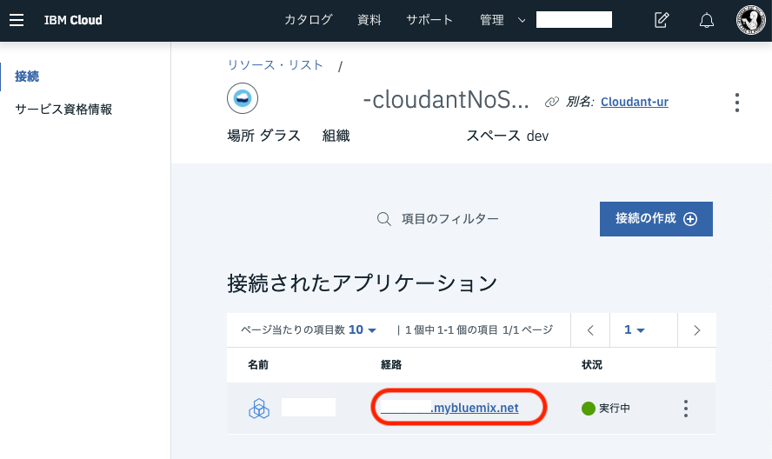Screen dimensions: 772x459
Task: Click the 1/1 ページ pagination info text
Action: coord(528,330)
